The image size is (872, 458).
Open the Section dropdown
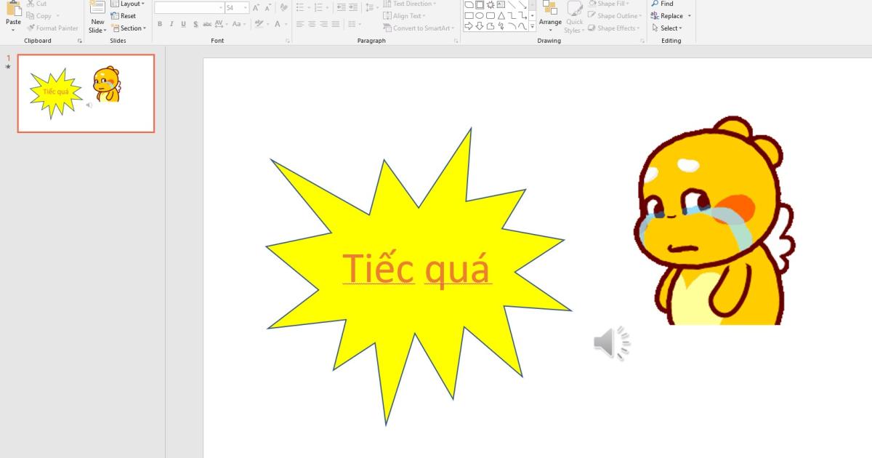pyautogui.click(x=129, y=28)
